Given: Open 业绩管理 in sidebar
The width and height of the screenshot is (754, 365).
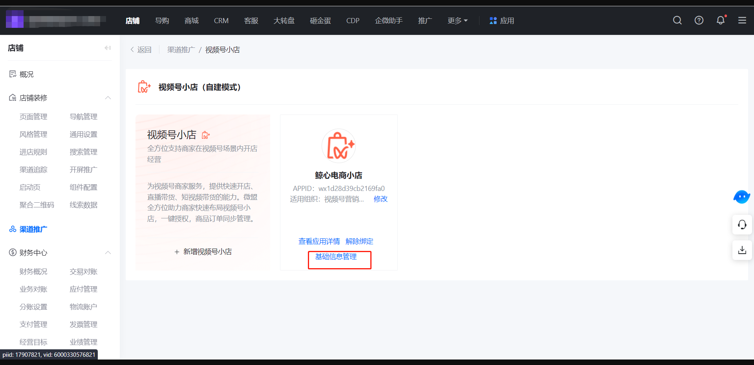Looking at the screenshot, I should tap(84, 342).
